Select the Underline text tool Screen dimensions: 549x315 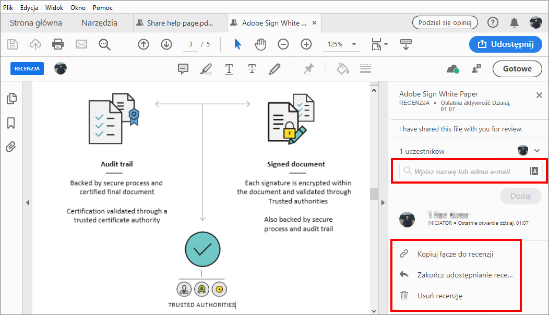coord(229,69)
